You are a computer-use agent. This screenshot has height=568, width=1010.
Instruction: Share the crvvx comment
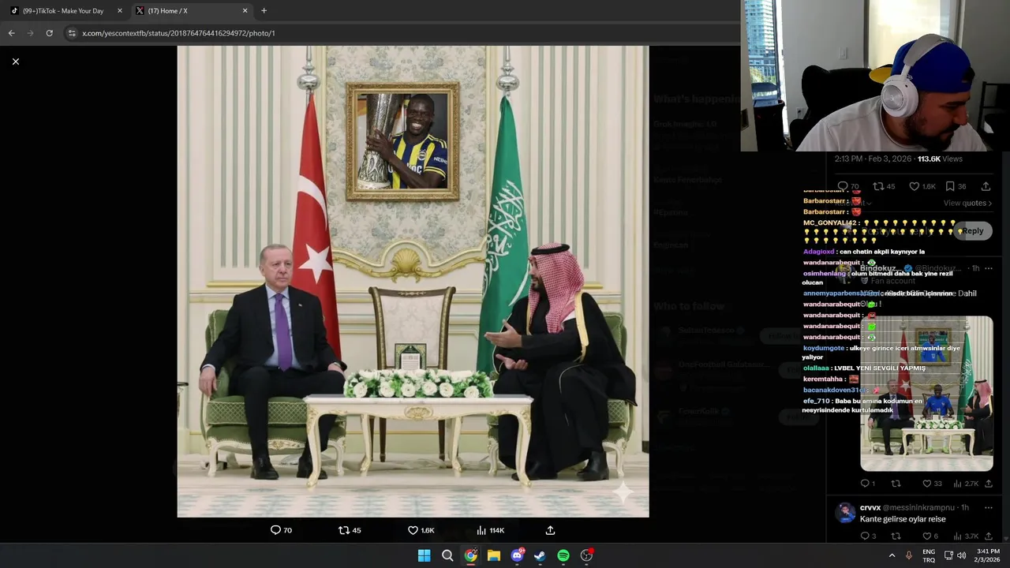tap(988, 536)
